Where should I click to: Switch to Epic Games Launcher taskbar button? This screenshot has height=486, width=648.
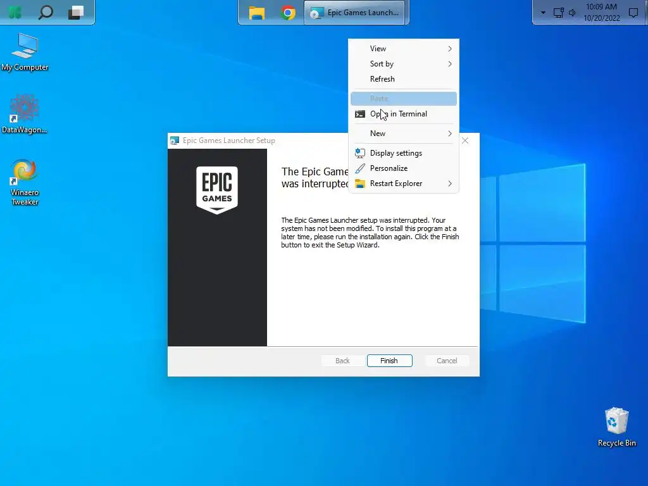coord(355,13)
